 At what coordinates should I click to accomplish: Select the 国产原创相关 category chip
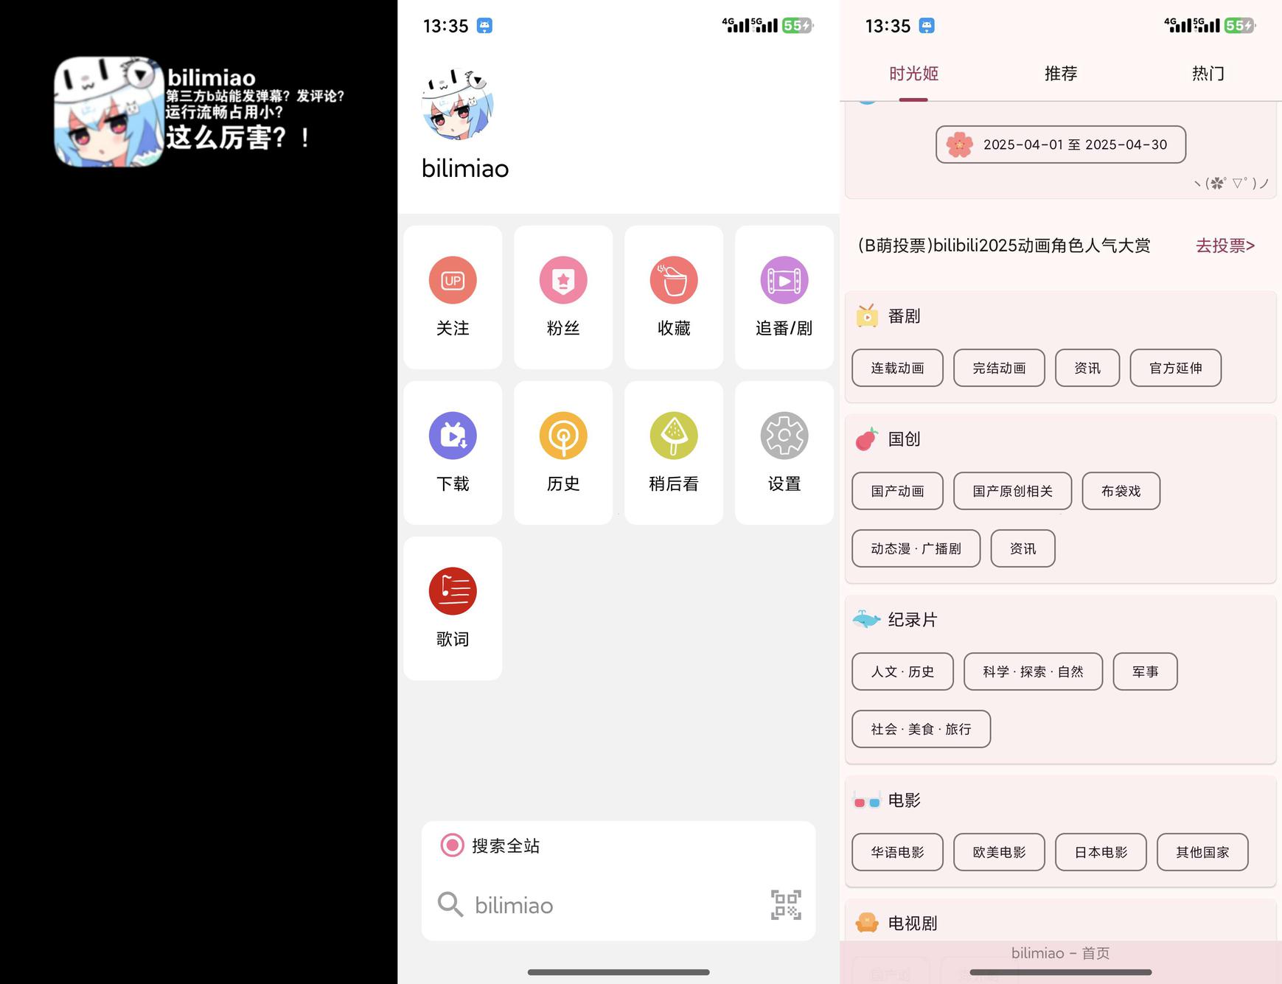[1012, 491]
